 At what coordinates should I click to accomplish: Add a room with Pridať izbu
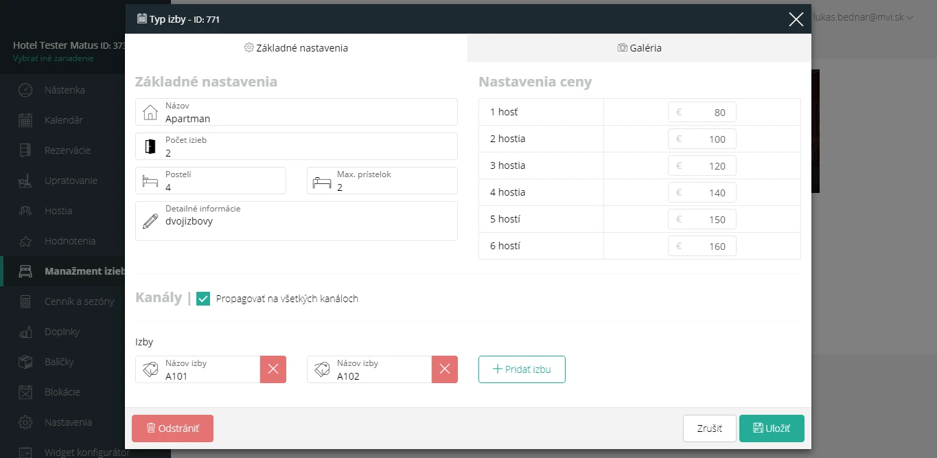click(x=522, y=369)
